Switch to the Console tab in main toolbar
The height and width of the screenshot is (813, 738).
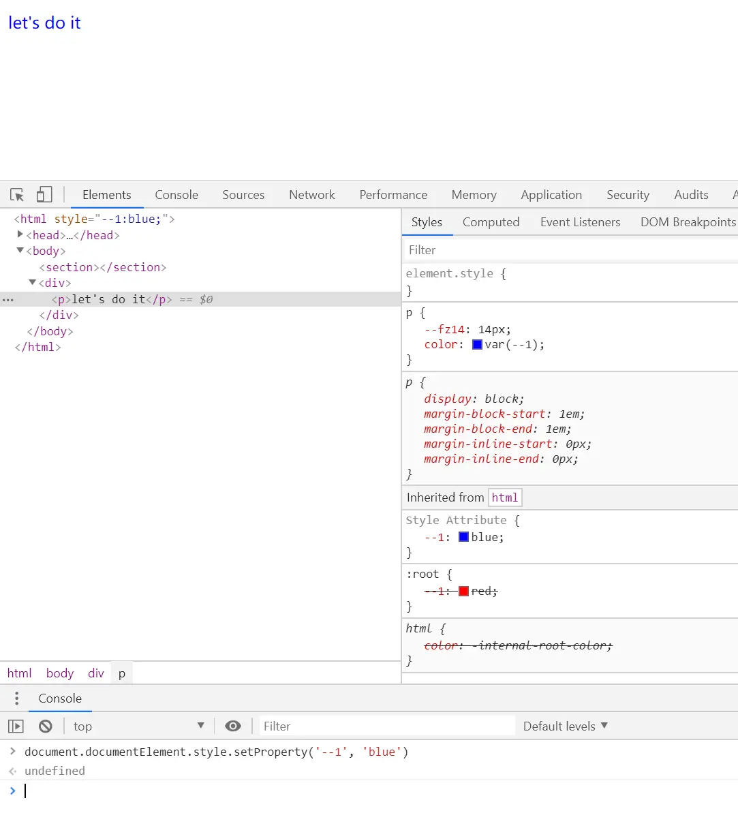pos(176,195)
